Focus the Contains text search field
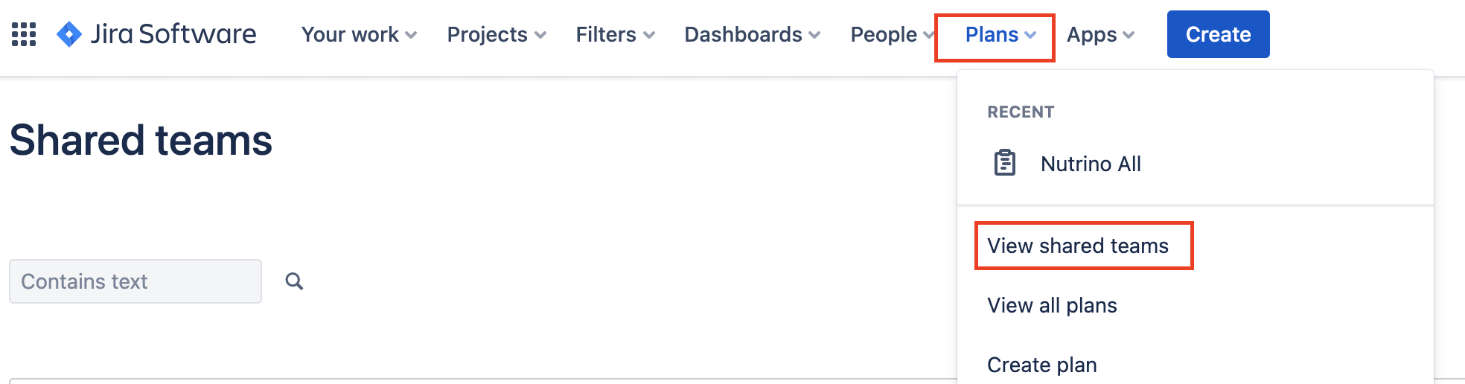The image size is (1465, 384). (135, 281)
